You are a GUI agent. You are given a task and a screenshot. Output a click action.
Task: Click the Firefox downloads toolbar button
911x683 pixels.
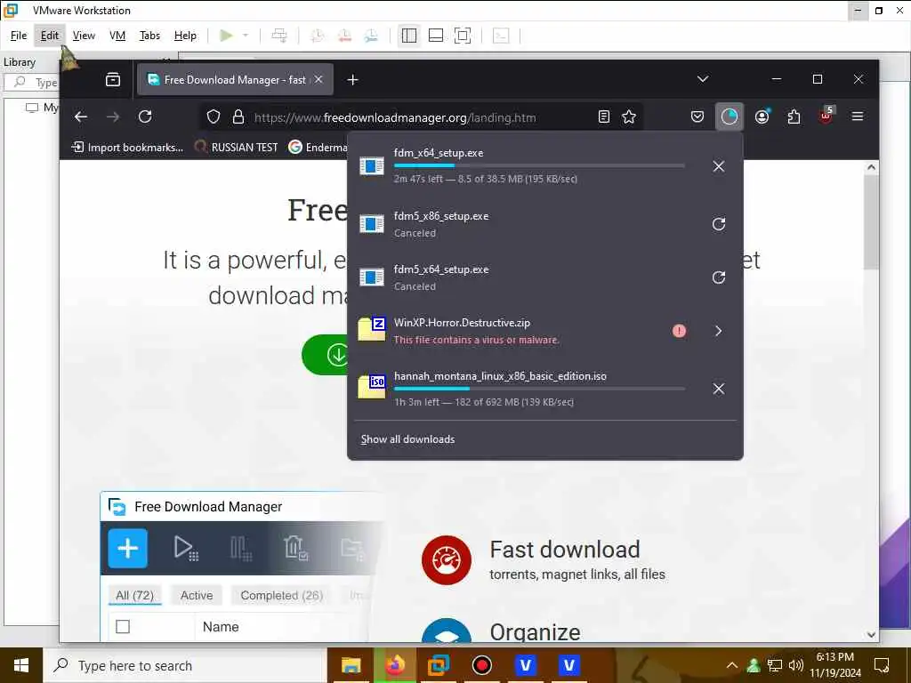[729, 117]
